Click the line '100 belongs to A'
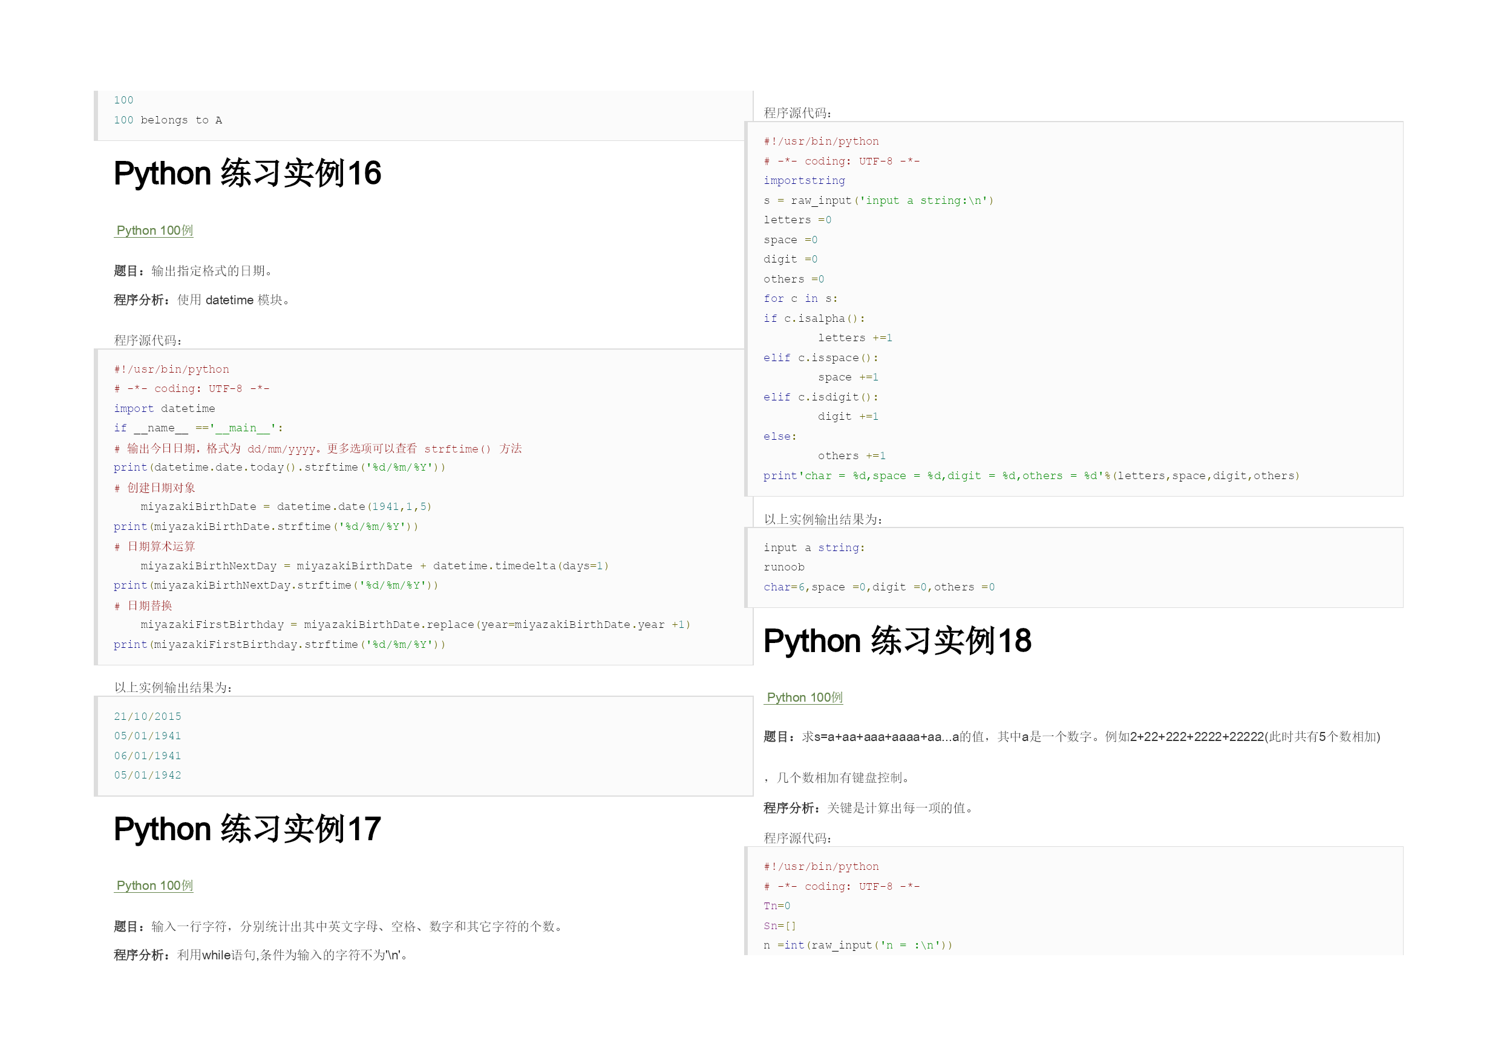This screenshot has width=1501, height=1061. tap(168, 120)
